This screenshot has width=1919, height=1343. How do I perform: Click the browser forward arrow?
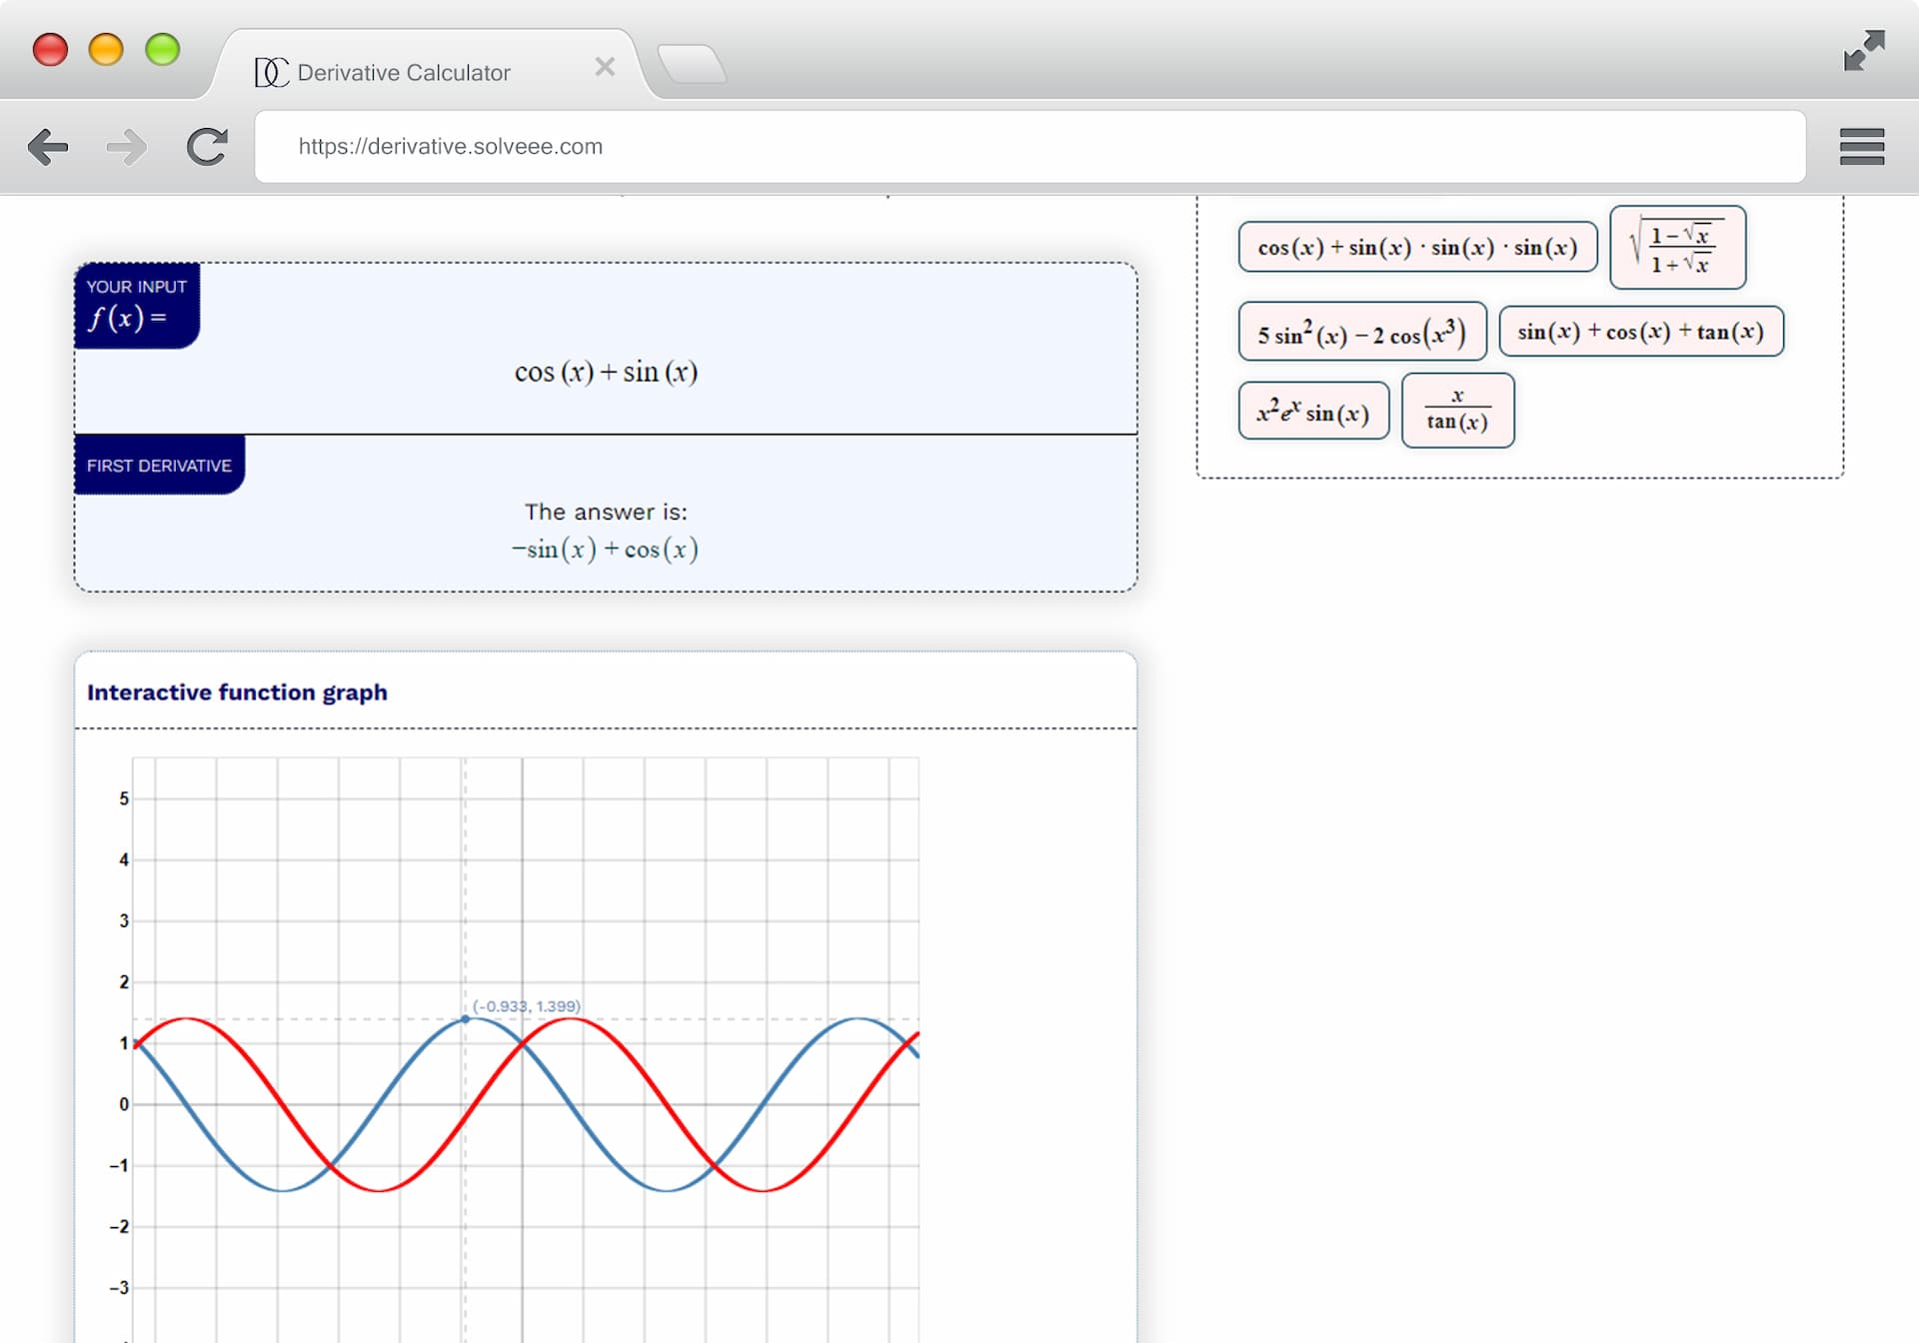coord(126,147)
